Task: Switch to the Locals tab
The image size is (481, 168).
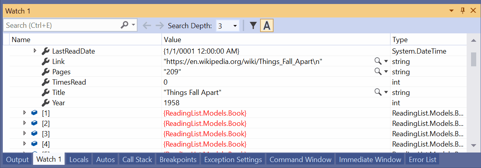Action: tap(79, 160)
